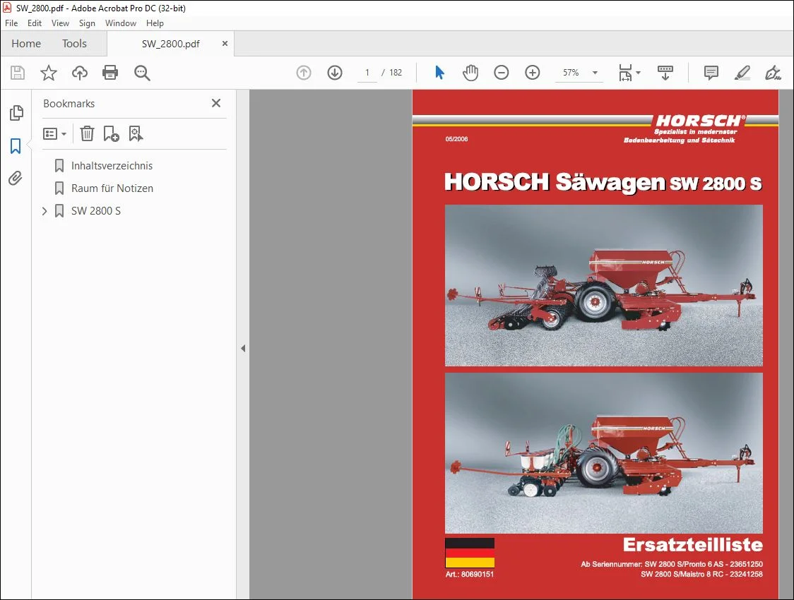Viewport: 794px width, 600px height.
Task: Collapse the navigation pane arrow handle
Action: pyautogui.click(x=243, y=348)
